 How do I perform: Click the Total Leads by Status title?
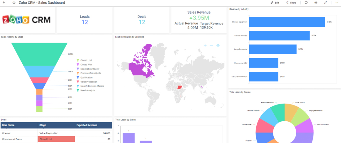tap(126, 120)
